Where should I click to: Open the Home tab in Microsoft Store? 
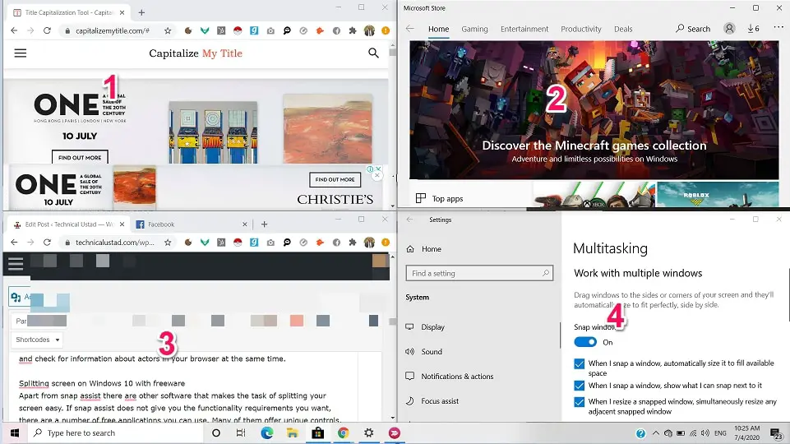pyautogui.click(x=438, y=29)
